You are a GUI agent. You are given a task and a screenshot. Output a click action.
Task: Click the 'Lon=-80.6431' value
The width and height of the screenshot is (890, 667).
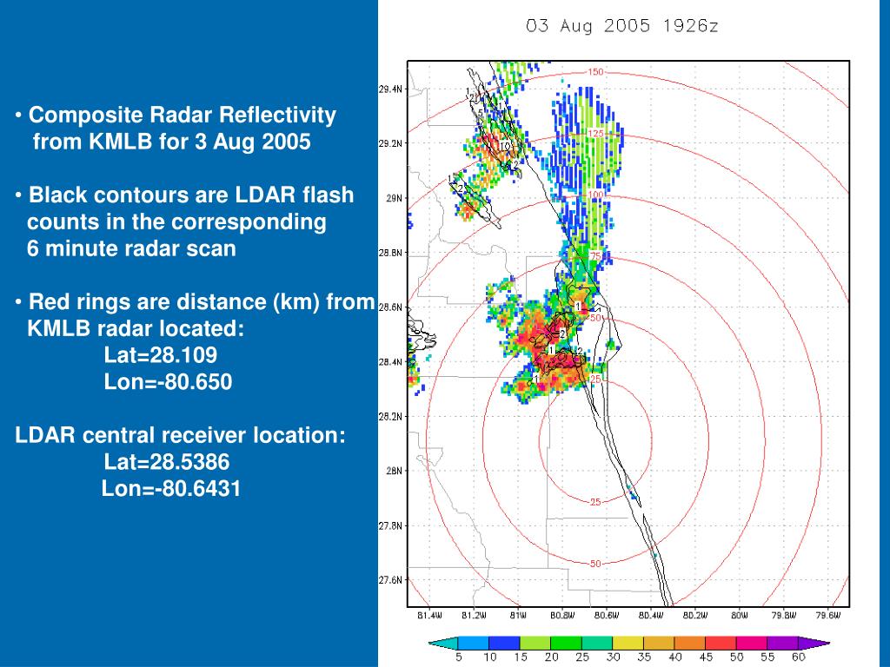pos(171,488)
